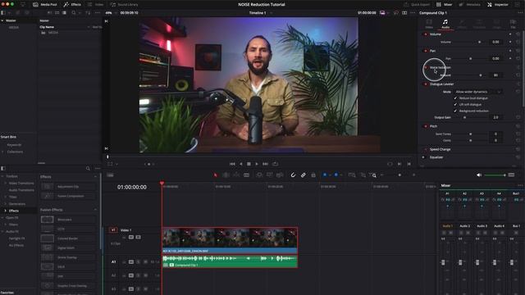
Task: Toggle the Pitch section enable dot
Action: click(426, 126)
